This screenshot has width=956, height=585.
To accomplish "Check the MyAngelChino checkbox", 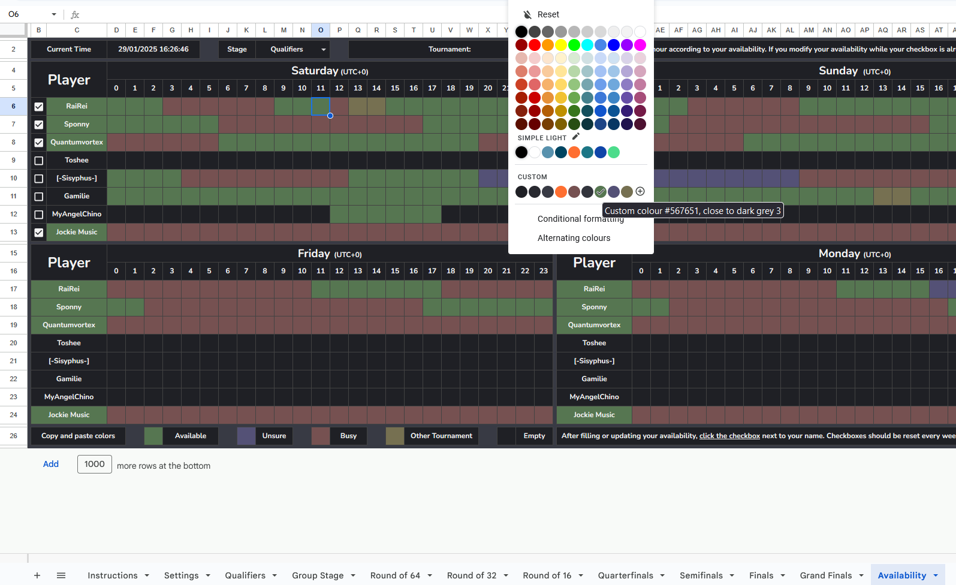I will (x=39, y=215).
